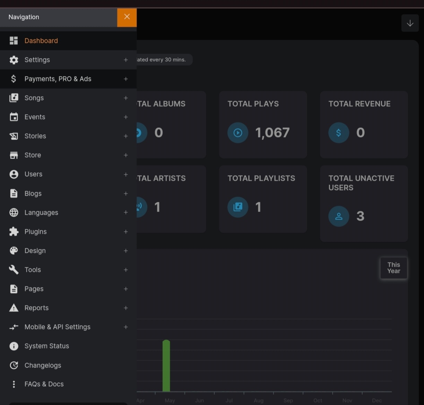
Task: Expand the Languages submenu plus
Action: tap(126, 212)
